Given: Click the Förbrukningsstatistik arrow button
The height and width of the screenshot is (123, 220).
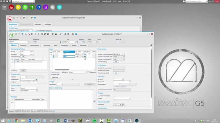Looking at the screenshot, I should pyautogui.click(x=116, y=73).
